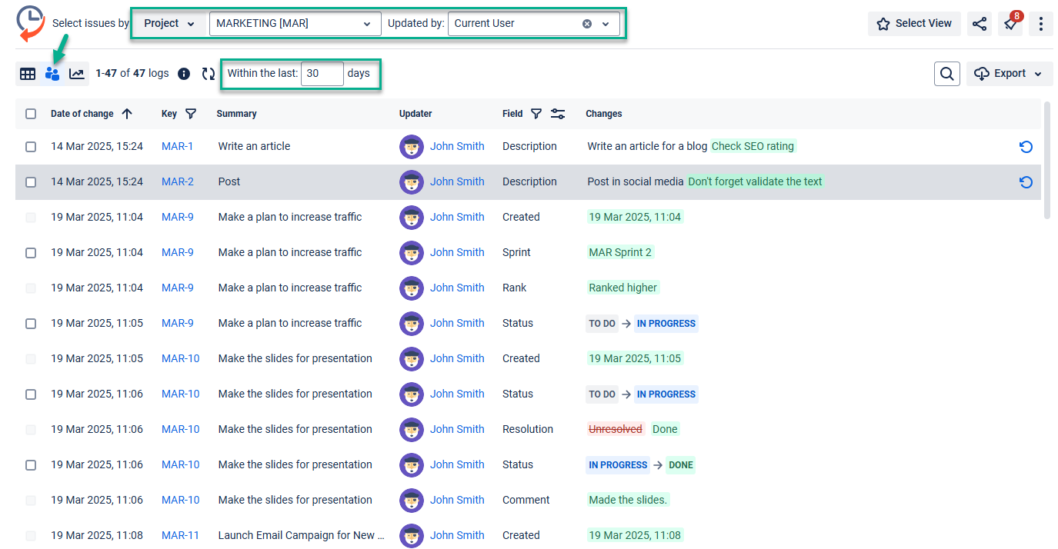Expand the Project selector dropdown
1058x549 pixels.
170,24
